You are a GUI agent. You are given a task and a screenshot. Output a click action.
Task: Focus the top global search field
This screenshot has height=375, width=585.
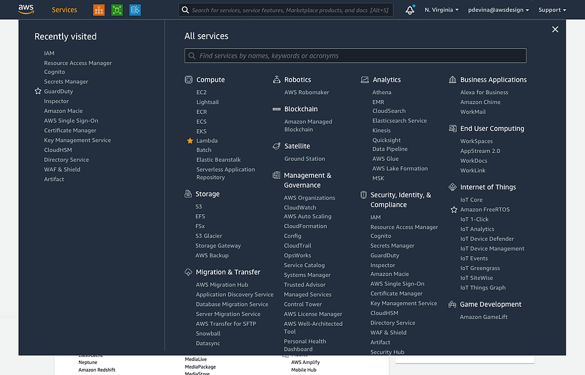[x=286, y=10]
